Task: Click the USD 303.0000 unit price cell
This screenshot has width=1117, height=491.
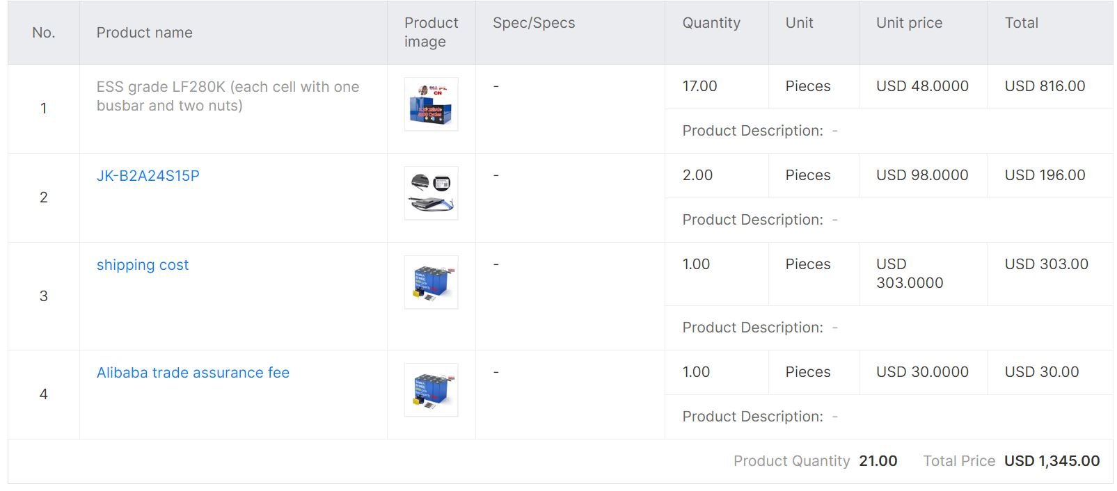Action: click(909, 273)
